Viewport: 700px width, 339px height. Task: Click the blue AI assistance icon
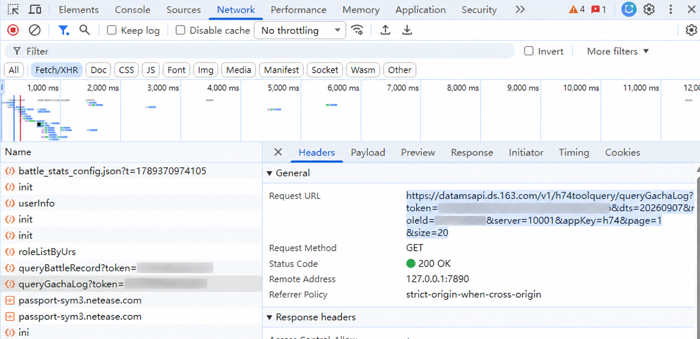[x=628, y=9]
